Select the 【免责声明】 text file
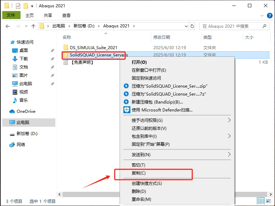The width and height of the screenshot is (275, 206). point(82,62)
